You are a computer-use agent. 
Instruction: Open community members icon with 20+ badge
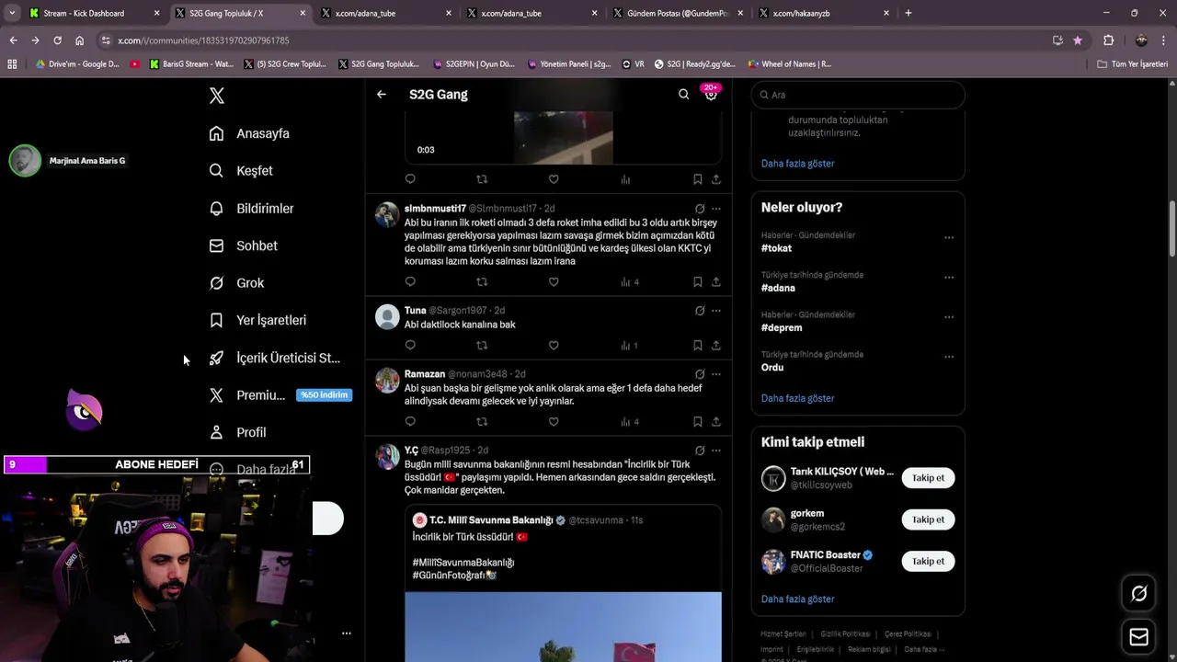[711, 95]
